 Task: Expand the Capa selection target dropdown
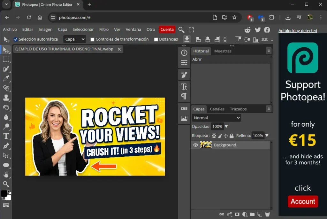click(x=74, y=39)
